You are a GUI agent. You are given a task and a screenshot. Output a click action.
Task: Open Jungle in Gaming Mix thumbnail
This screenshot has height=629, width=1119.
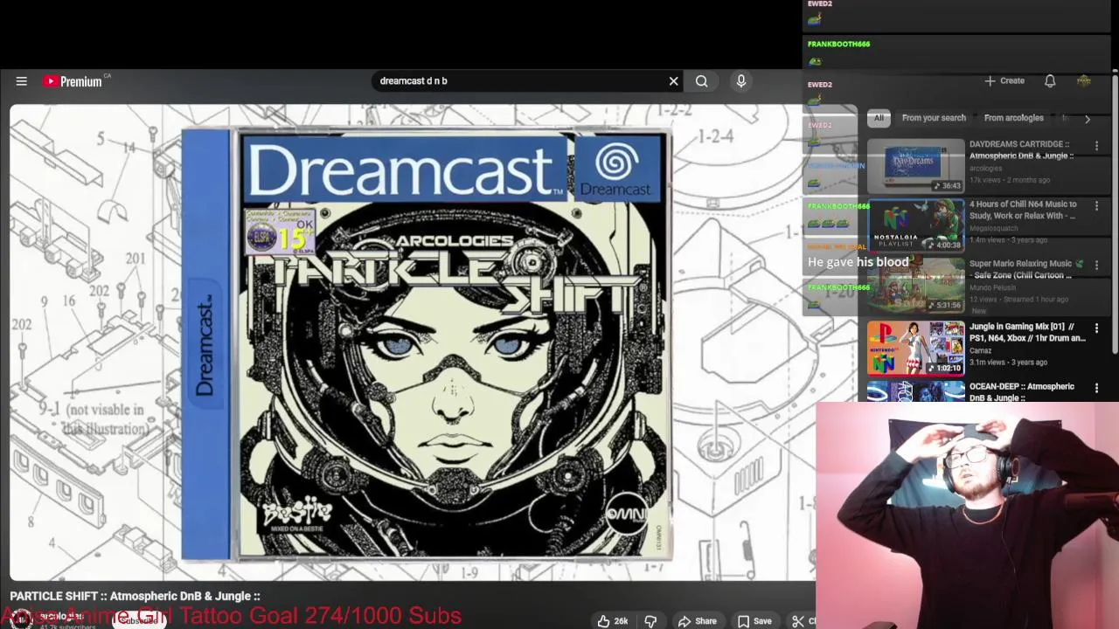(x=915, y=347)
